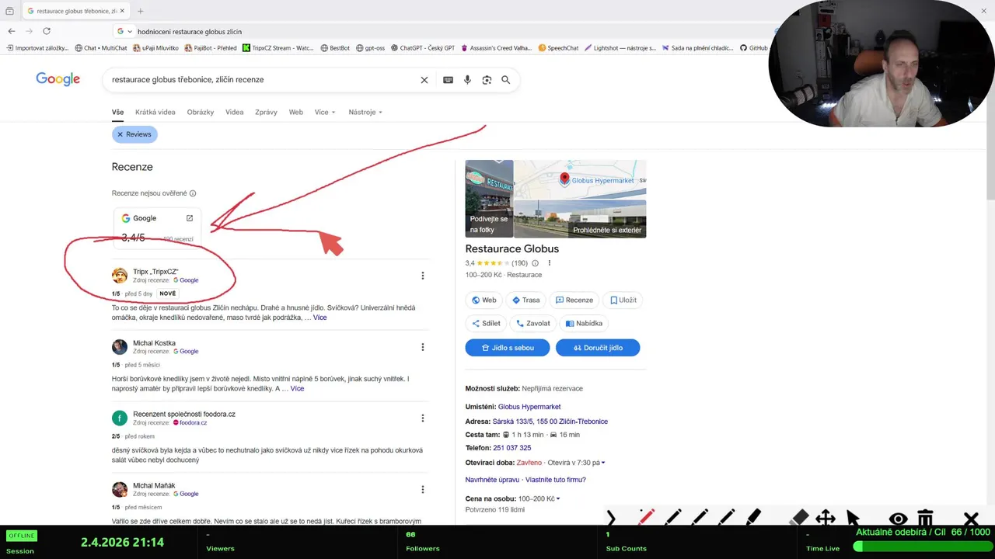Switch to the Zprávy tab
The height and width of the screenshot is (559, 995).
click(x=266, y=113)
